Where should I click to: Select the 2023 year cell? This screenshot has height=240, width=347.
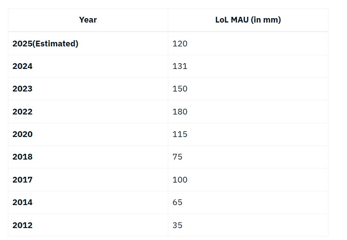88,89
